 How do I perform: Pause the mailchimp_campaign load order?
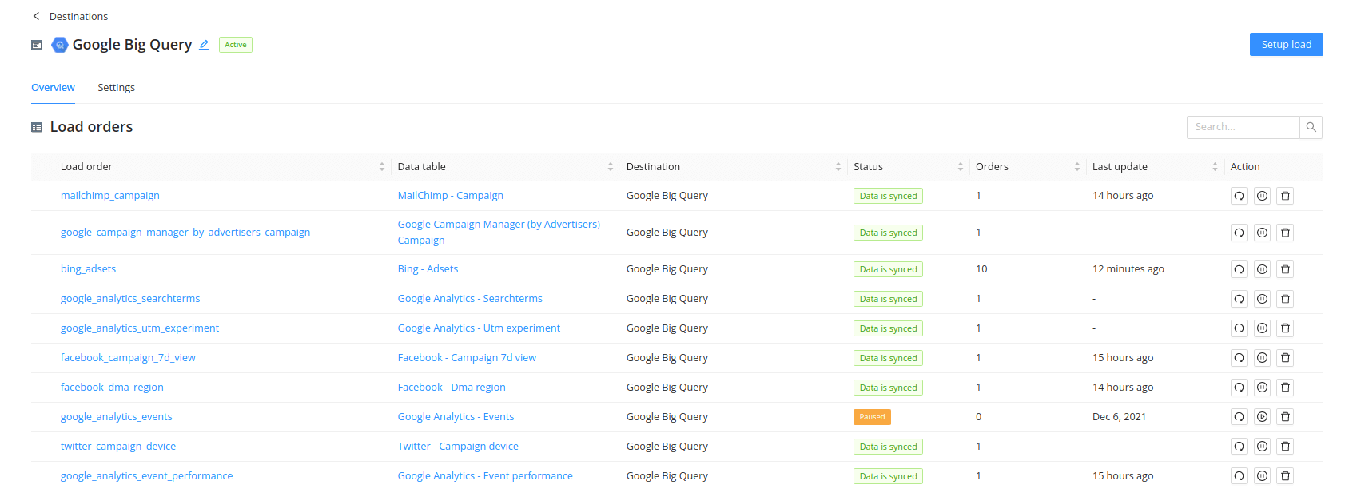(x=1262, y=196)
